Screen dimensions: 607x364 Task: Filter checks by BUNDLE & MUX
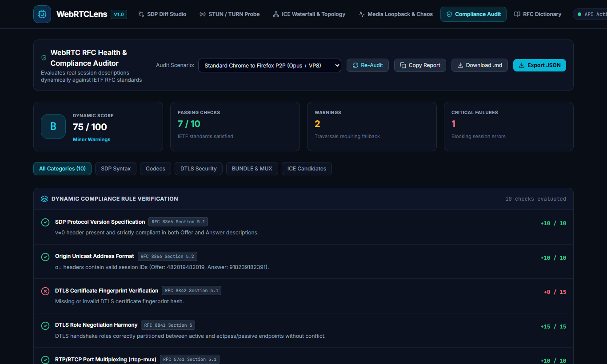click(252, 169)
